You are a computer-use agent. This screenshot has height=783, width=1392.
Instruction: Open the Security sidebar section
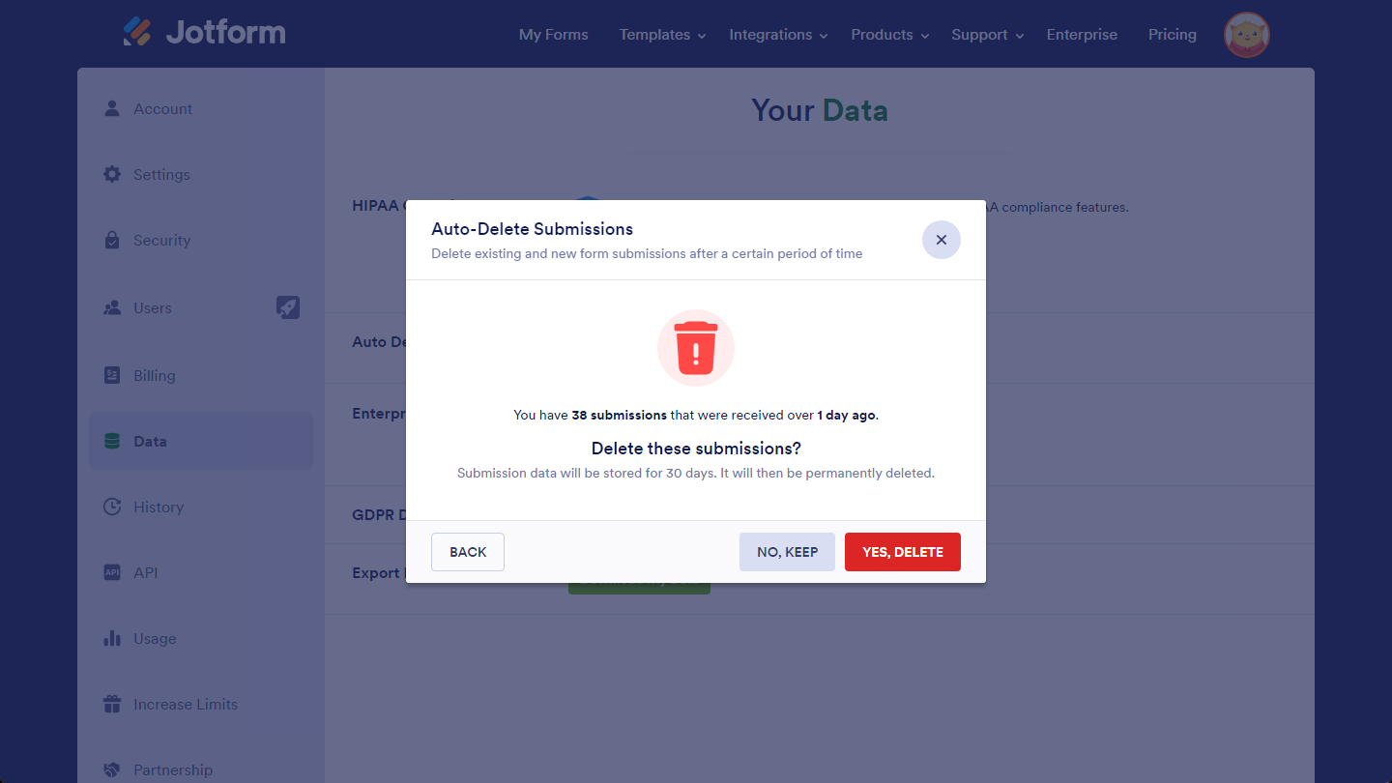coord(201,240)
